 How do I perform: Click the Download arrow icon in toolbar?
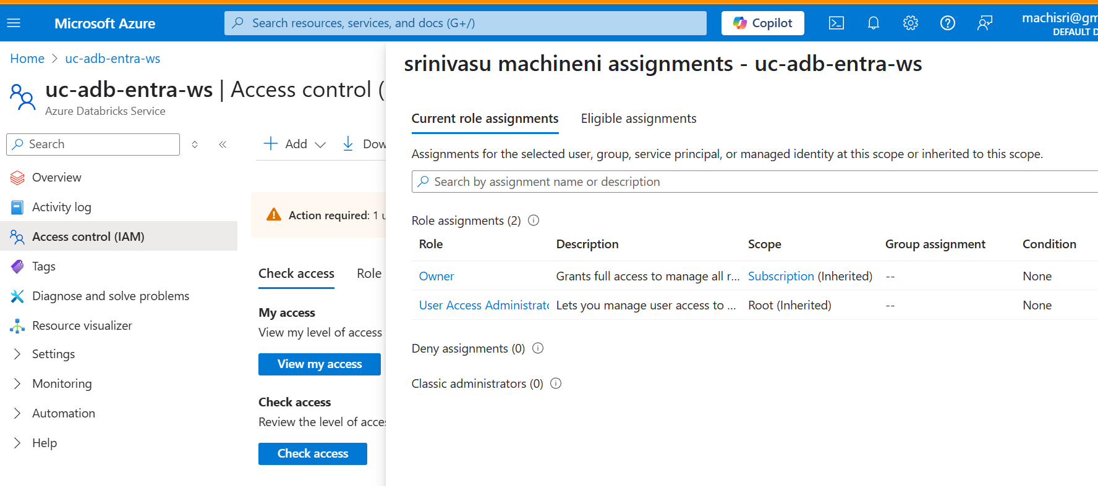pyautogui.click(x=348, y=144)
